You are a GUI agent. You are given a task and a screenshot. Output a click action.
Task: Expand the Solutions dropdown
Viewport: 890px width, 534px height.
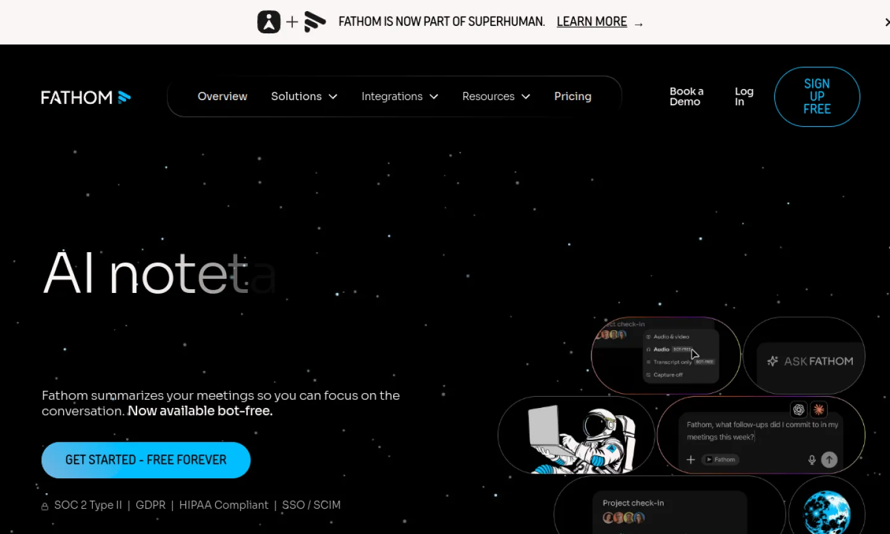coord(304,96)
